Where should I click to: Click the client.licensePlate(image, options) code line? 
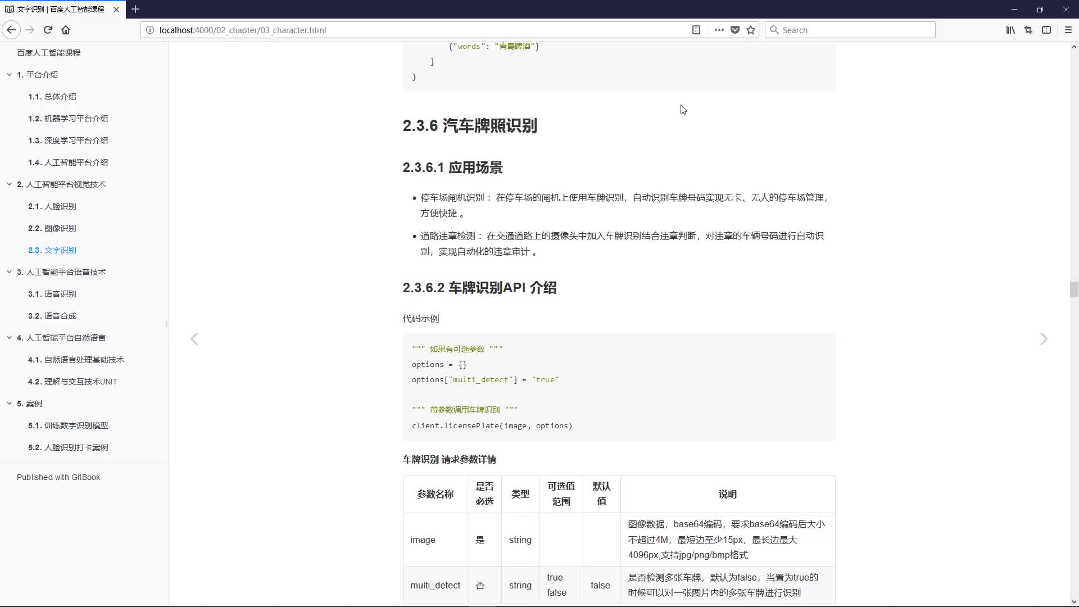click(492, 425)
